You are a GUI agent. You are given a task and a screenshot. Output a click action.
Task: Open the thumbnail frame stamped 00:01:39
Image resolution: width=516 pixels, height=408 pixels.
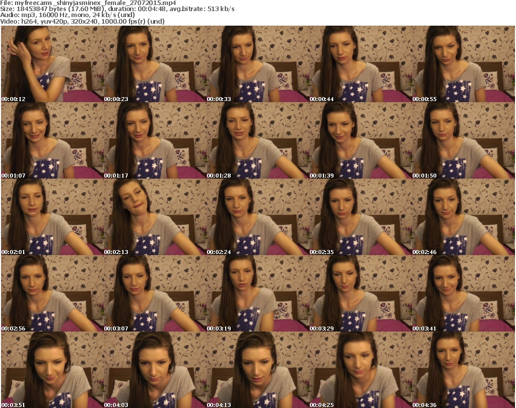(x=360, y=140)
